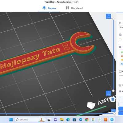Click the bottom layer slider handle
This screenshot has height=123, width=123.
(x=113, y=91)
